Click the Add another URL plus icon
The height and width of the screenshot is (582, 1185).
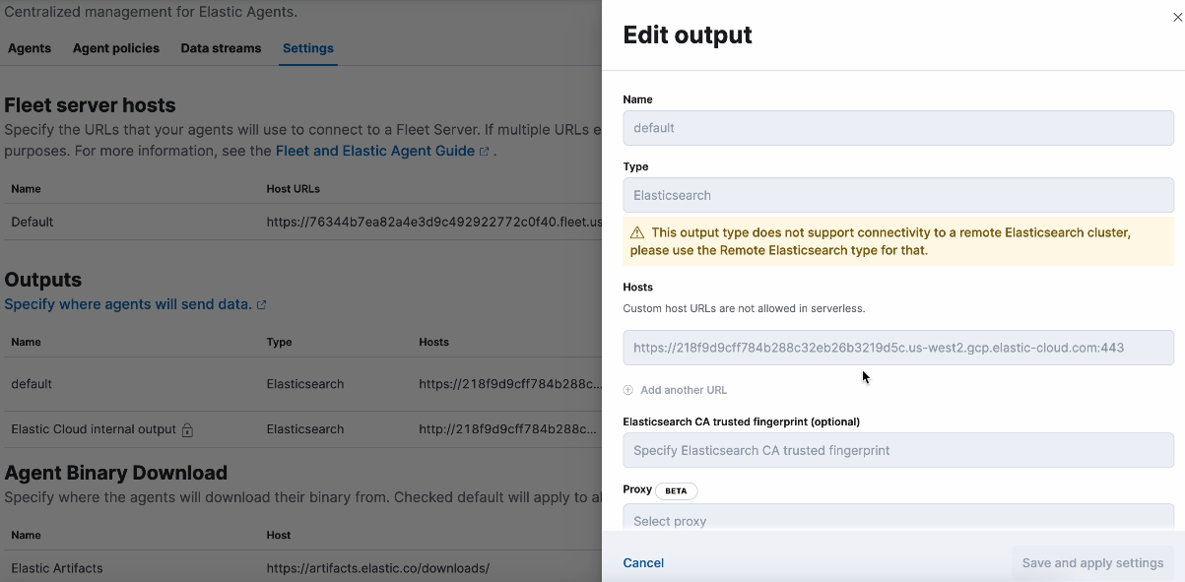(627, 390)
